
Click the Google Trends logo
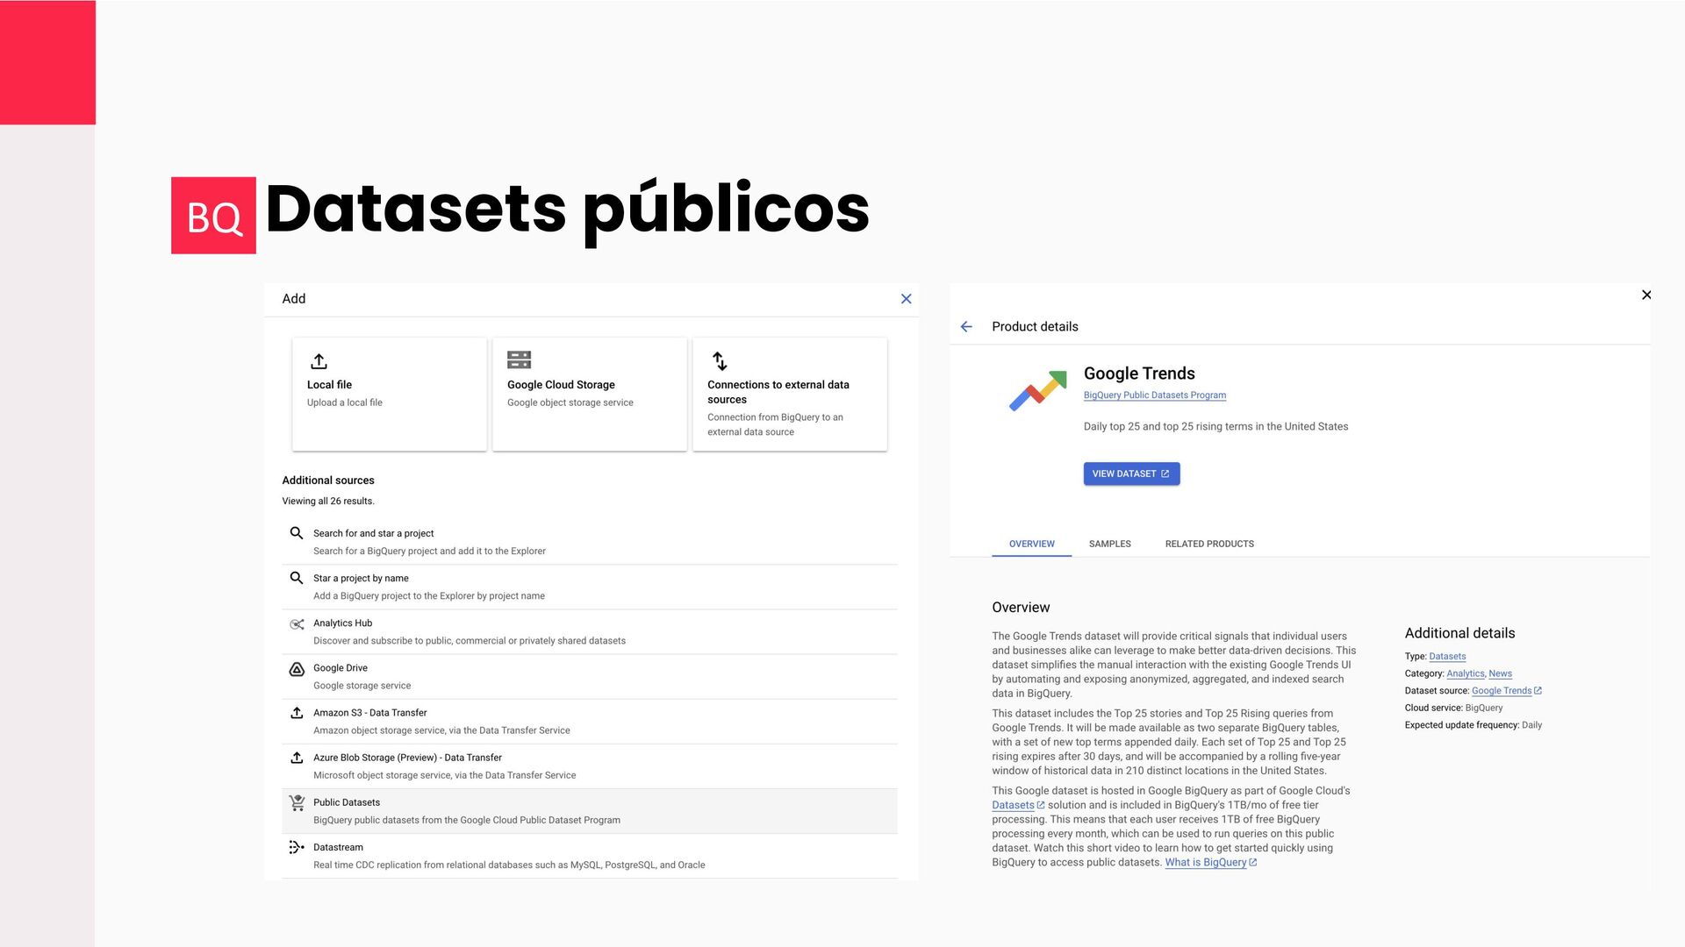(x=1037, y=390)
